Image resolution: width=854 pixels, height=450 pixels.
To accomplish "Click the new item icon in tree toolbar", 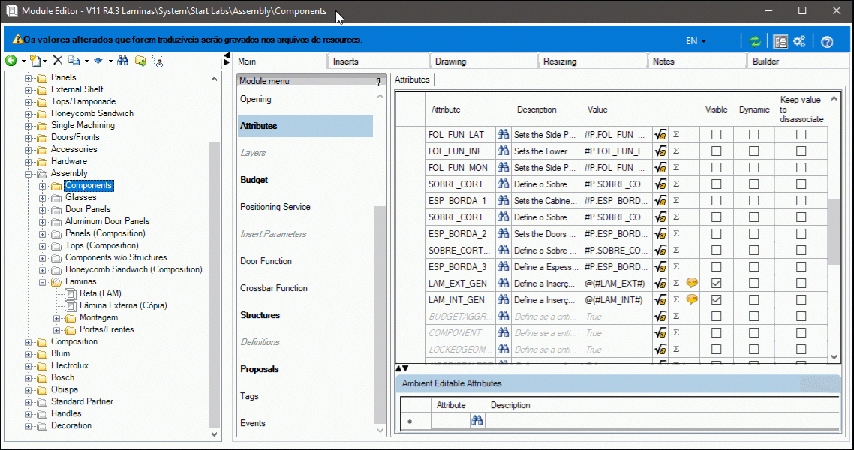I will pyautogui.click(x=35, y=61).
